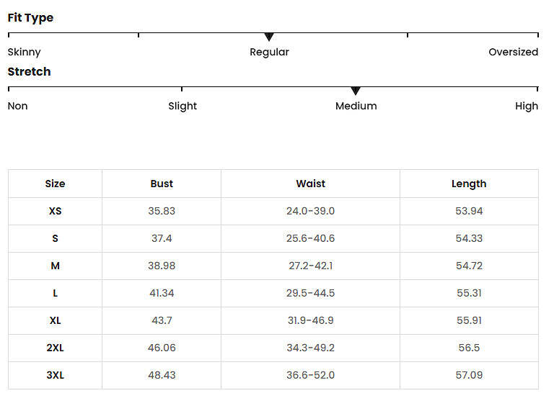Click the Slight stretch label
This screenshot has width=554, height=406.
tap(183, 106)
